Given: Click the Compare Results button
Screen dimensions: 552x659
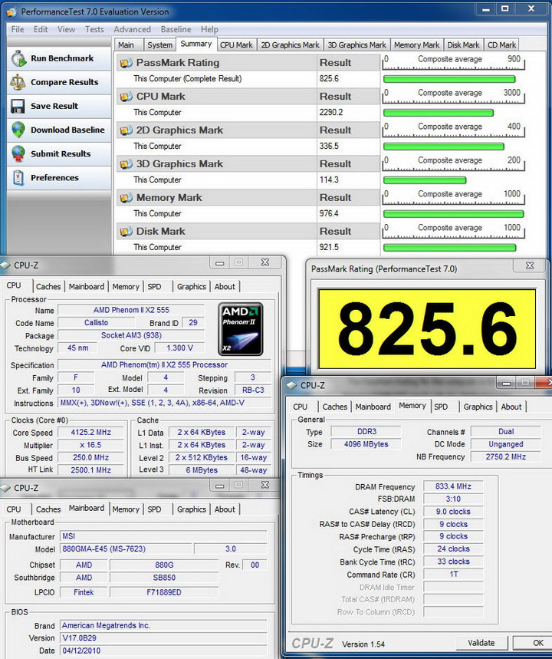Looking at the screenshot, I should pos(59,82).
